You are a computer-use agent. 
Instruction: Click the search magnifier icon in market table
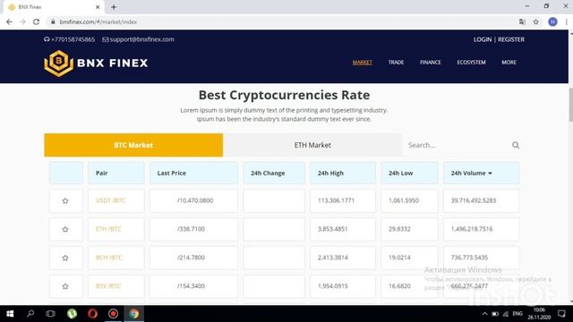coord(516,145)
